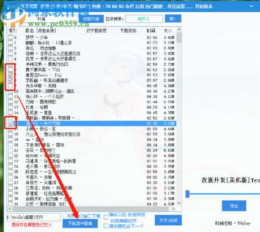This screenshot has width=260, height=232.
Task: Click the list's scroll down arrow
Action: (x=179, y=203)
